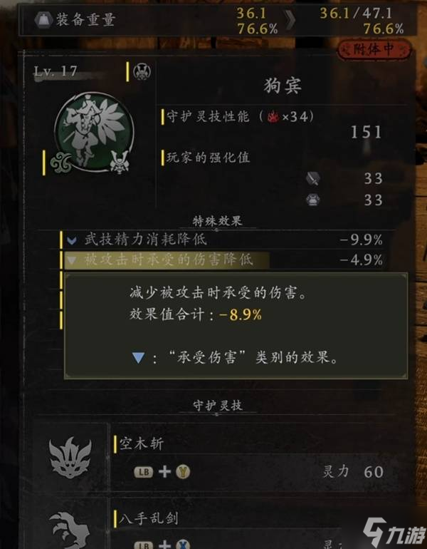
Task: Click the claw icon for 八手乱剑
Action: (x=70, y=530)
